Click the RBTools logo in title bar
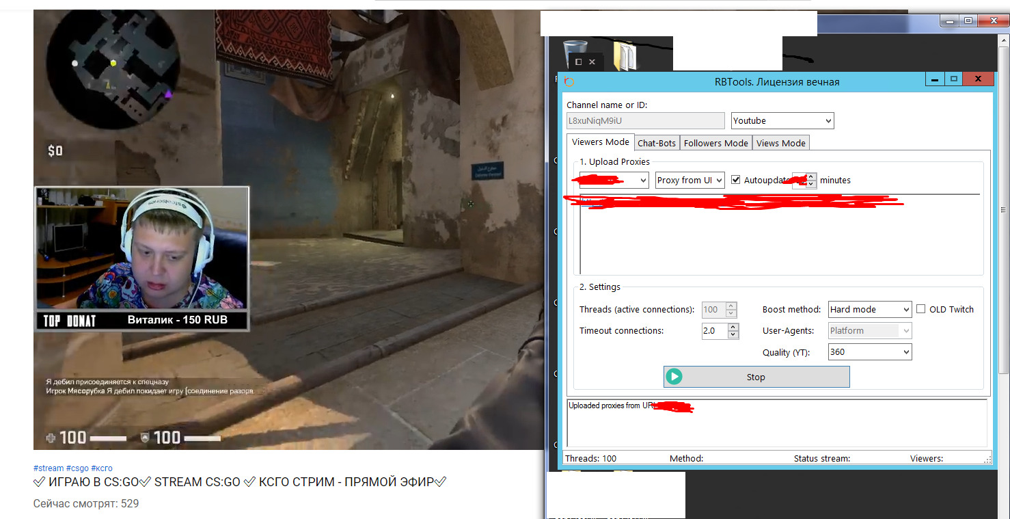Image resolution: width=1010 pixels, height=519 pixels. pos(569,82)
